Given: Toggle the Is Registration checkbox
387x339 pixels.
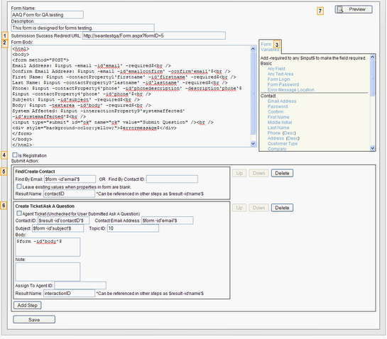Looking at the screenshot, I should click(15, 155).
